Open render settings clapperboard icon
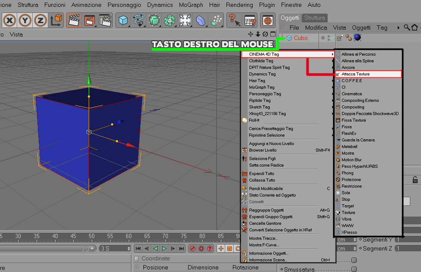 pos(105,20)
